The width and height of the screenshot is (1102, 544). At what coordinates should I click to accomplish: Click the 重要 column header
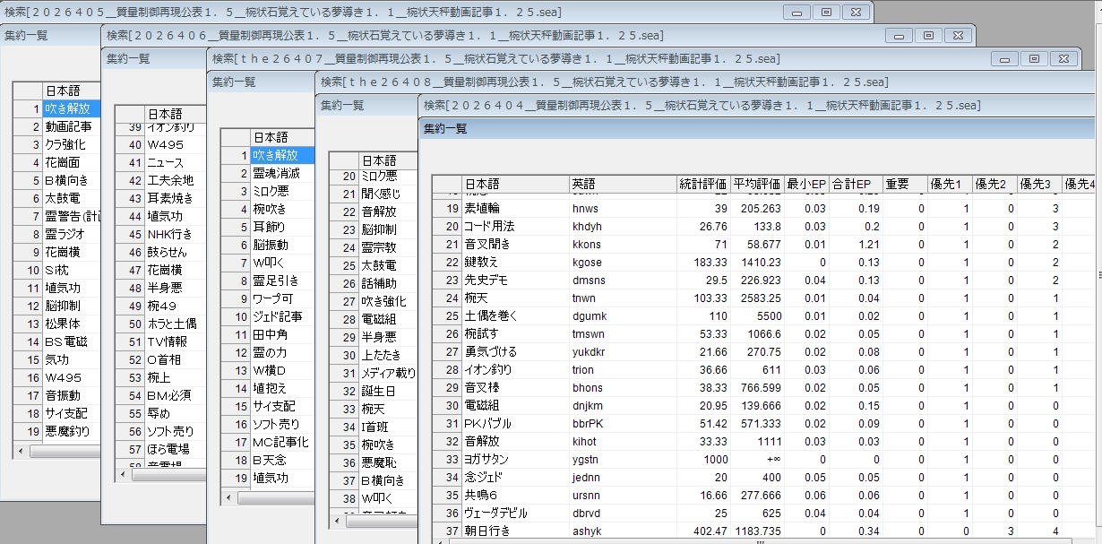point(896,185)
